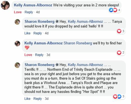The width and height of the screenshot is (131, 104).
Task: Click the star badge on Sharon's Trinity Beach comment
Action: point(57,65)
